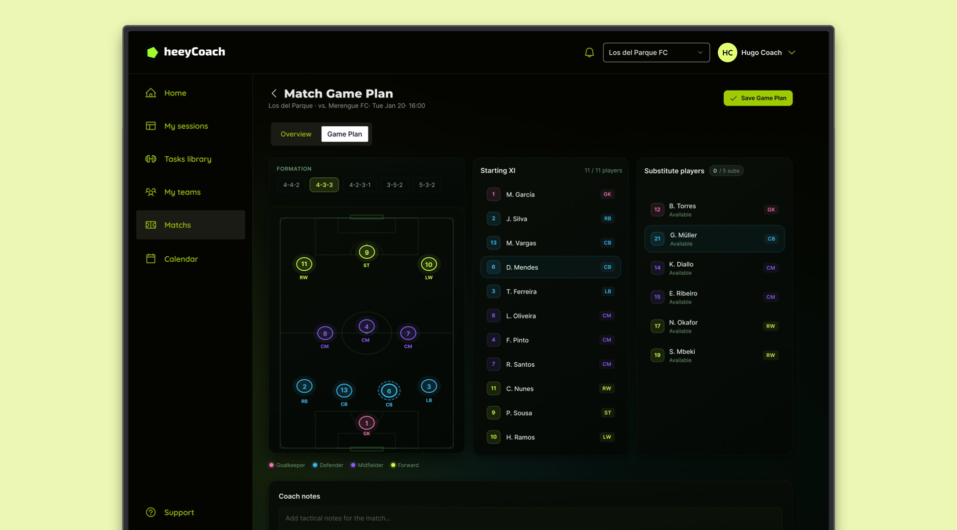Click the 11 / 11 players counter
This screenshot has width=957, height=530.
coord(603,171)
